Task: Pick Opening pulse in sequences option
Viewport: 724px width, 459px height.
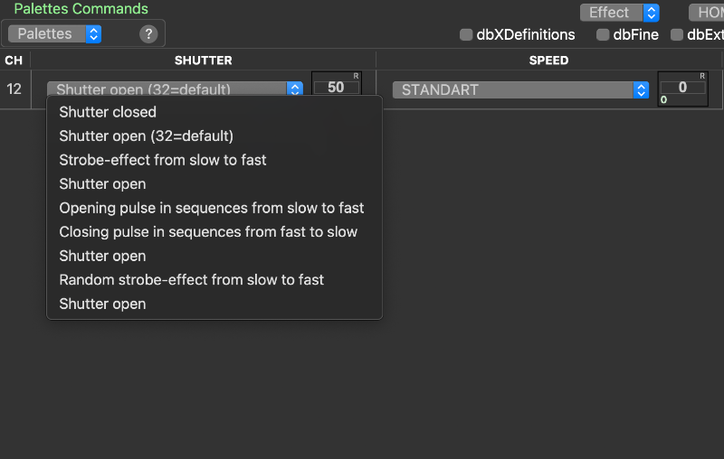Action: coord(212,208)
